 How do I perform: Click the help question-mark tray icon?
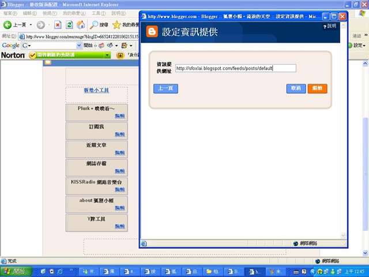point(304,272)
